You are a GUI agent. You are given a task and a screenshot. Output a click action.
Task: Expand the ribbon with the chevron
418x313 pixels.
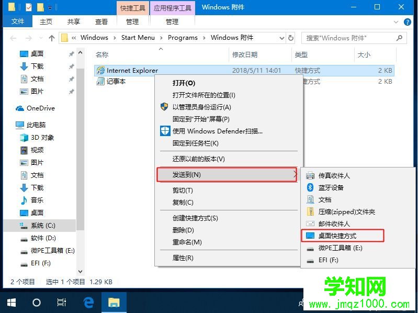[396, 22]
